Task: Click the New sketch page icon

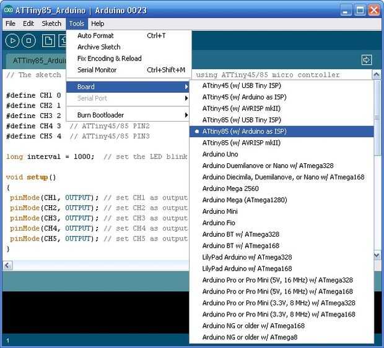Action: pyautogui.click(x=48, y=41)
